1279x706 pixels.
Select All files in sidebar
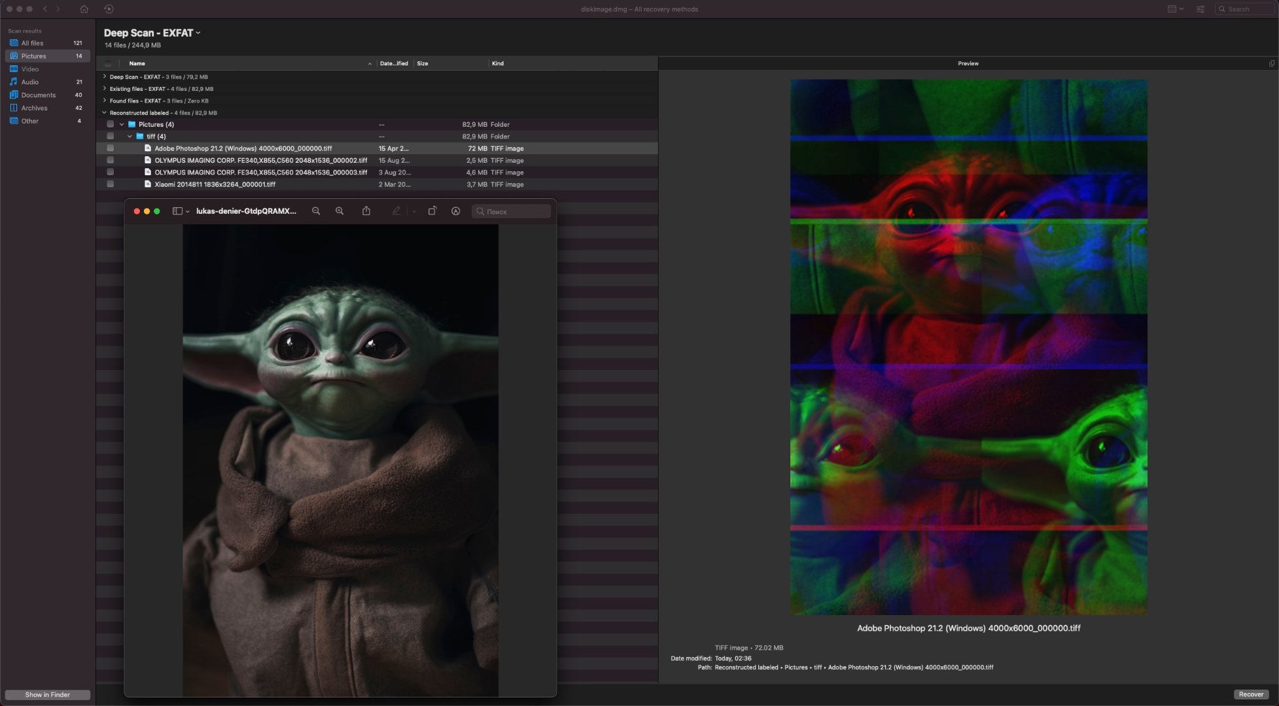(x=47, y=43)
